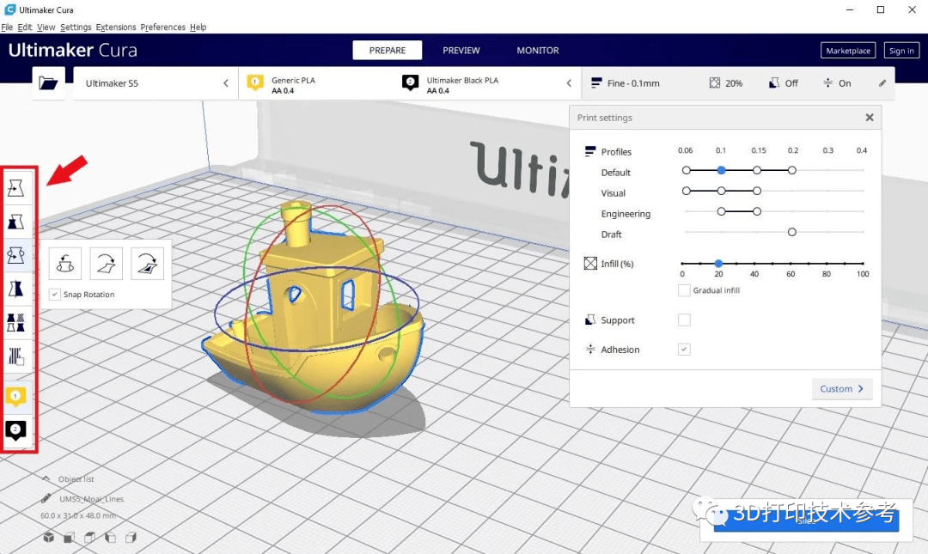Select the Support Blocker tool
The height and width of the screenshot is (554, 928).
pos(16,356)
